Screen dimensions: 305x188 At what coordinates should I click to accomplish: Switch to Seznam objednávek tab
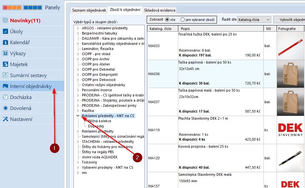[89, 10]
